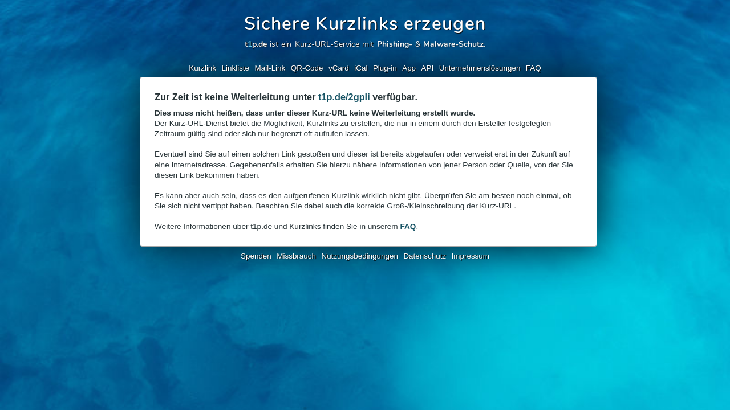Screen dimensions: 730x410
Task: Open the App page
Action: click(x=409, y=68)
